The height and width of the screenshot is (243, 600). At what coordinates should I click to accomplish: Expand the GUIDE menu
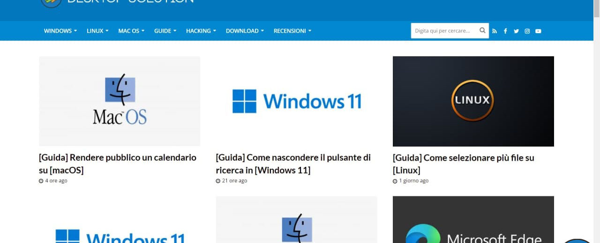pos(165,31)
